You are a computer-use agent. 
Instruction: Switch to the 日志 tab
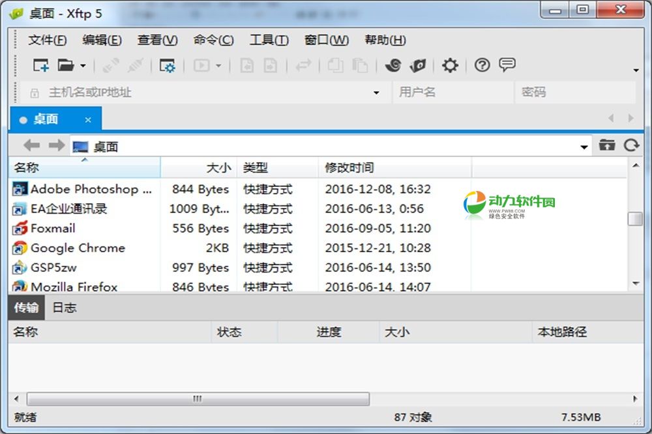[63, 308]
